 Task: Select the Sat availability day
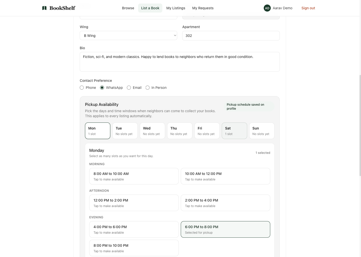tap(234, 131)
